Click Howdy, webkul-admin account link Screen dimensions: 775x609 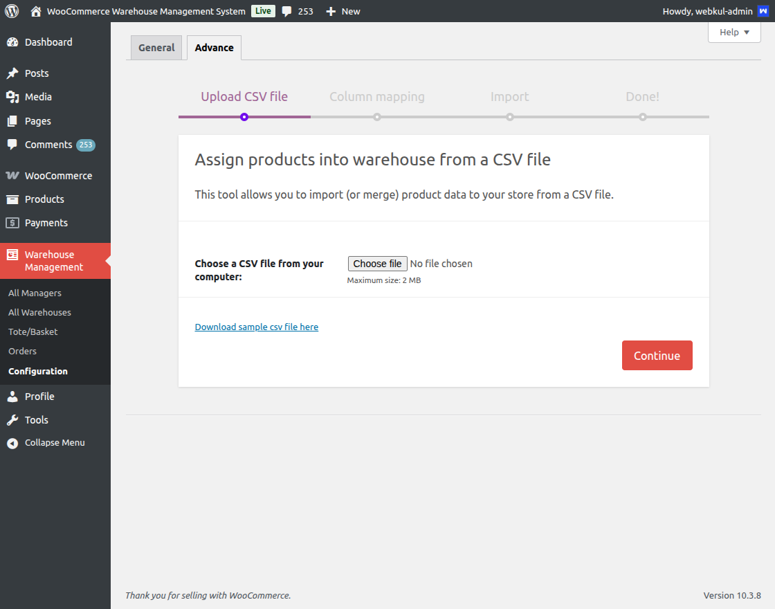tap(707, 11)
